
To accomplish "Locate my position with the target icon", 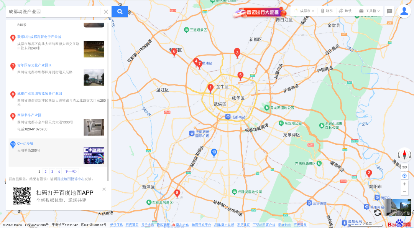I will 404,176.
